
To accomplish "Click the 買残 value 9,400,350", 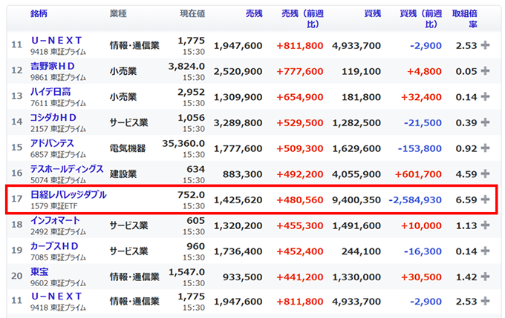I will 356,200.
